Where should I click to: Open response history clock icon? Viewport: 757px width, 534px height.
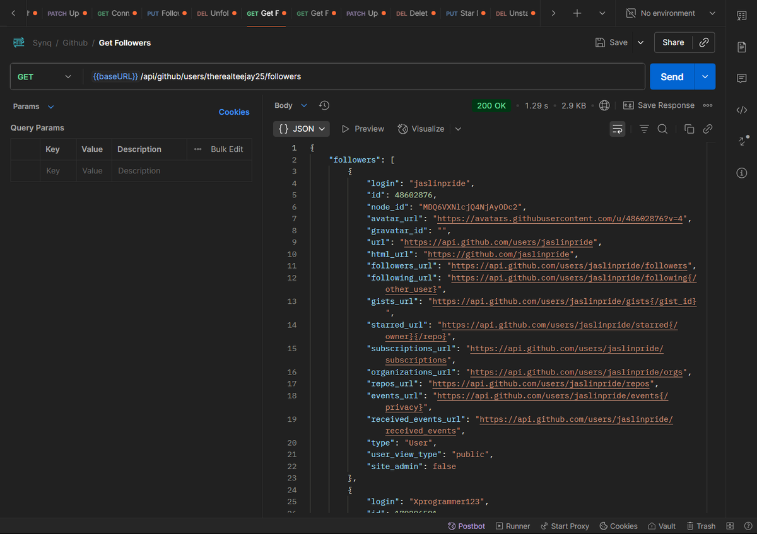[x=324, y=105]
